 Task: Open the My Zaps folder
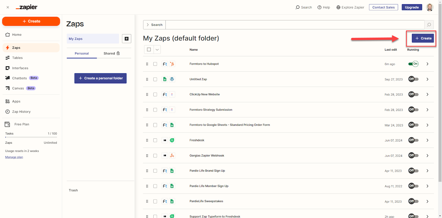pos(93,39)
